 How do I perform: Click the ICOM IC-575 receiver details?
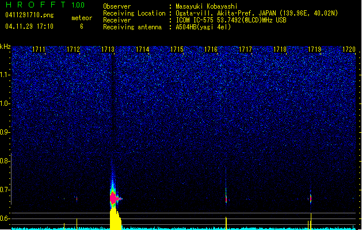pos(231,20)
